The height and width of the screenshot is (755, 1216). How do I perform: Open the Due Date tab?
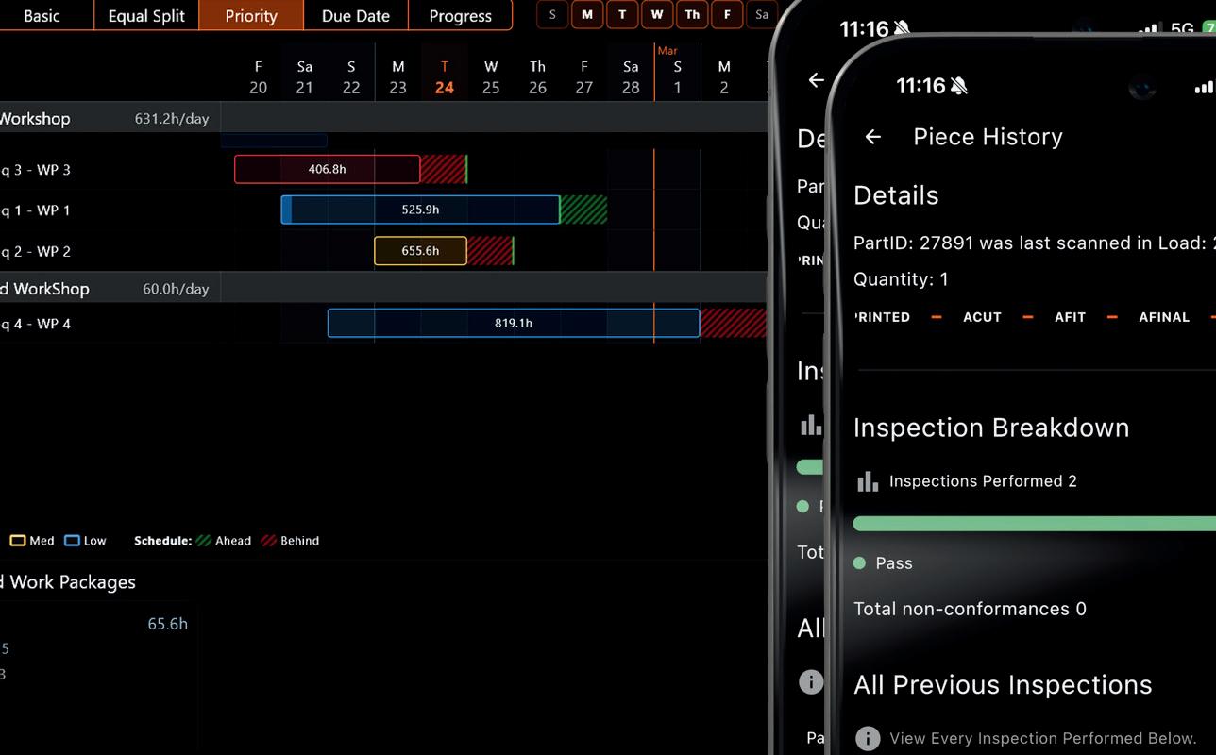pyautogui.click(x=356, y=15)
